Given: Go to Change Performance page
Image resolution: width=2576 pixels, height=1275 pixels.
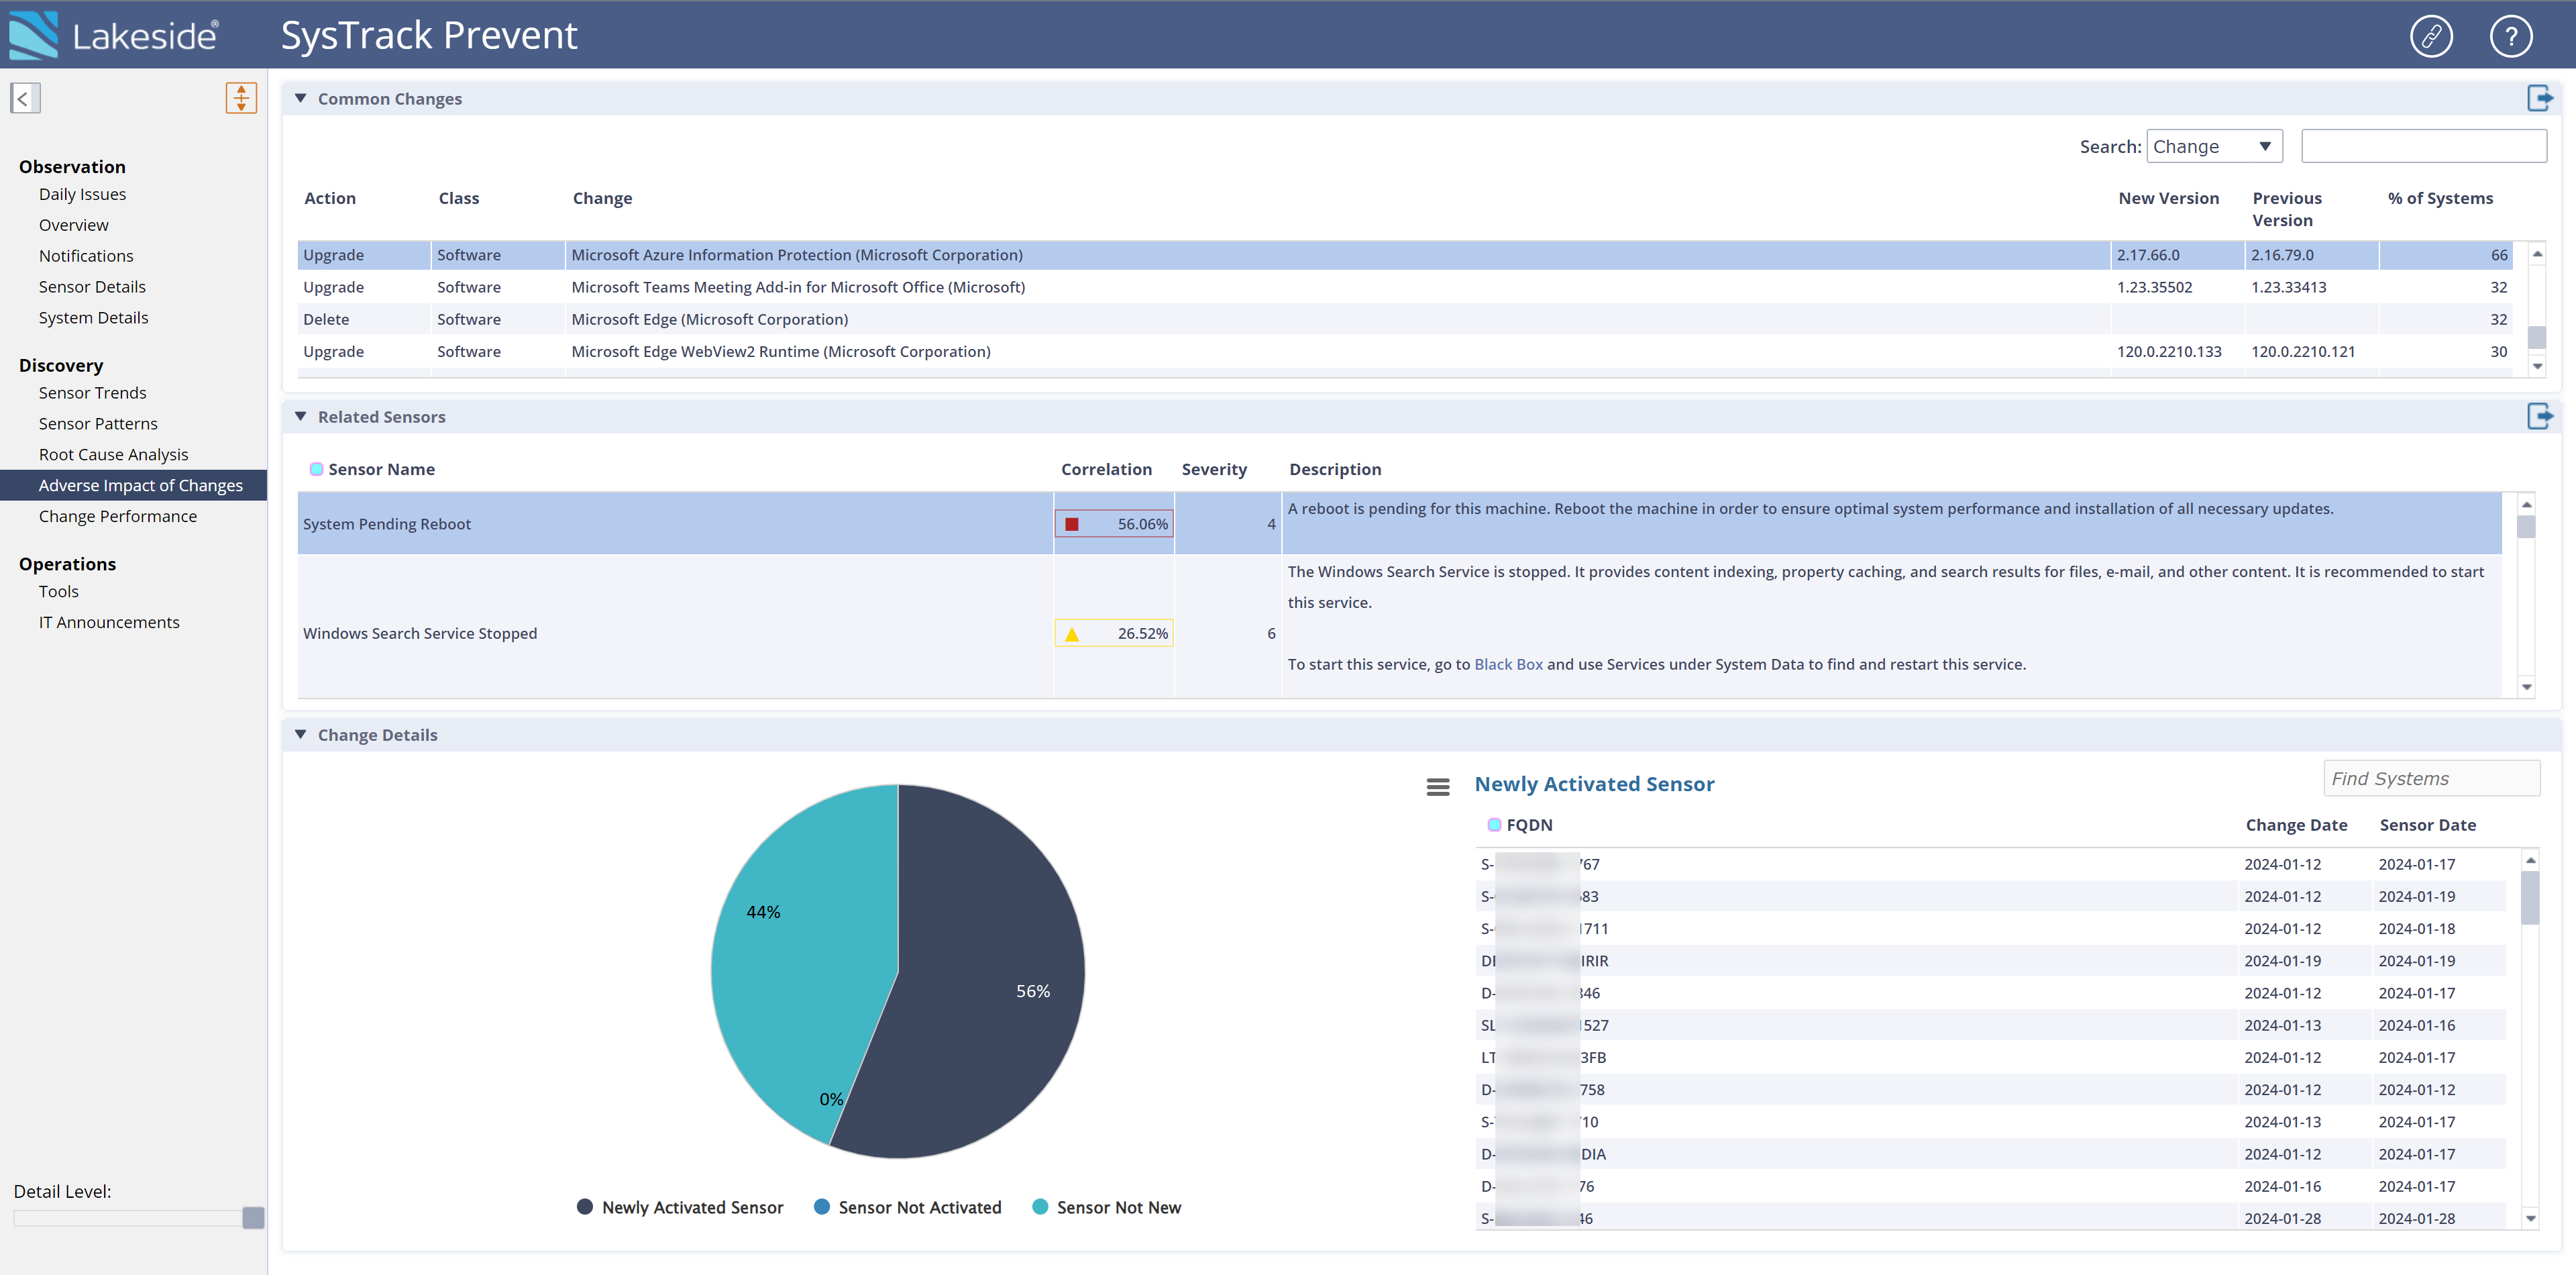Looking at the screenshot, I should point(118,516).
